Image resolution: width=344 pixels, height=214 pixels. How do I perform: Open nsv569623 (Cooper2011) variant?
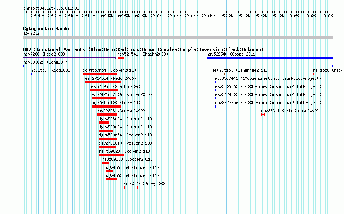tap(124, 151)
